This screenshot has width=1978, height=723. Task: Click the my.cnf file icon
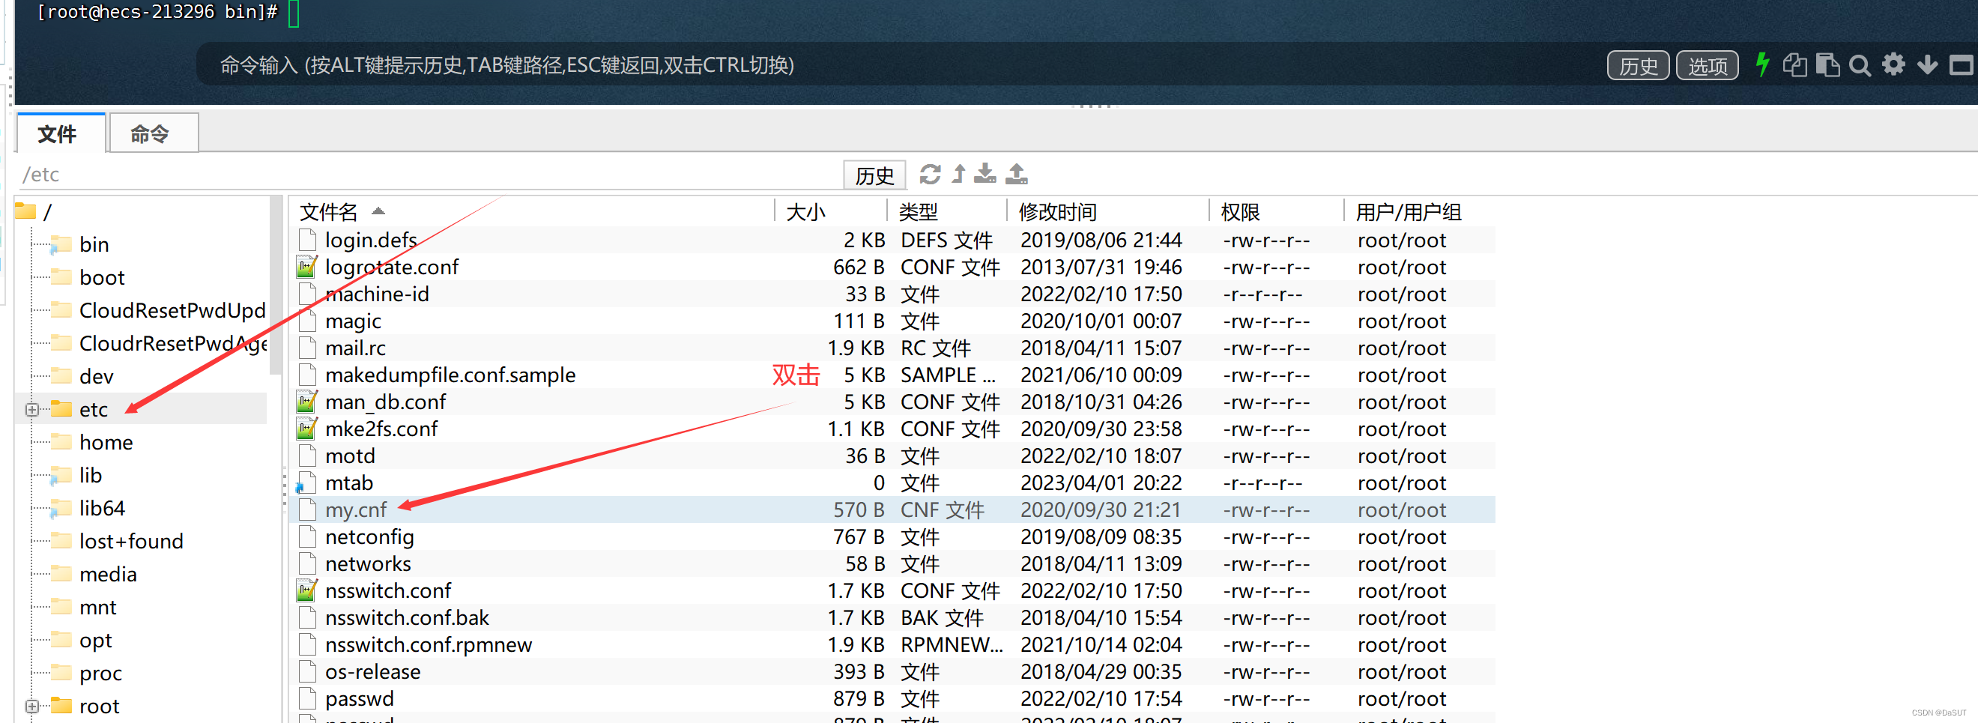click(x=307, y=509)
